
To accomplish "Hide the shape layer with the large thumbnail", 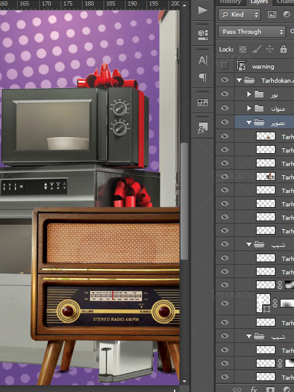I will pos(225,303).
